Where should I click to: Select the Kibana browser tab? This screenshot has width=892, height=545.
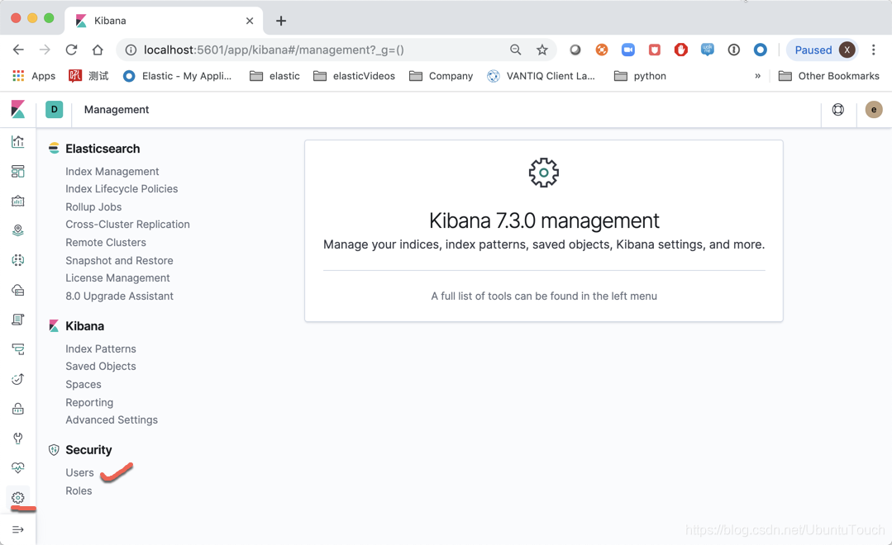(164, 21)
